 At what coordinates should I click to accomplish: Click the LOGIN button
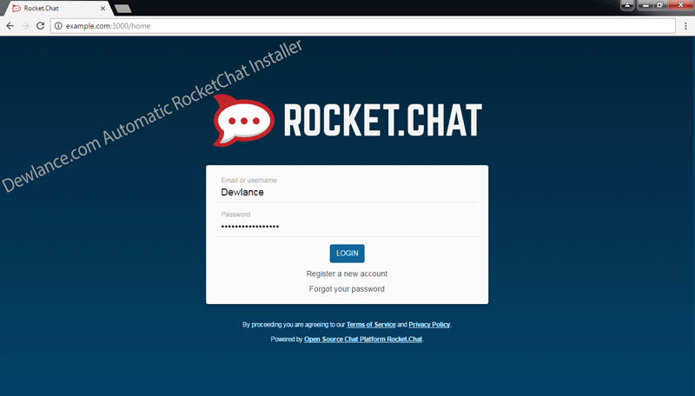point(347,254)
